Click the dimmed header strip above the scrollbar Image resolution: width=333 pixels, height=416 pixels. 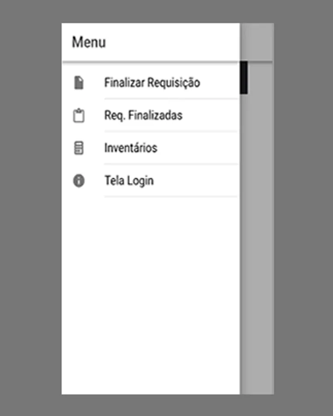click(x=257, y=42)
